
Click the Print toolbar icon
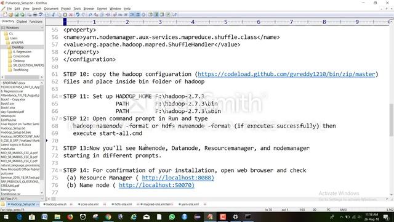[x=35, y=15]
